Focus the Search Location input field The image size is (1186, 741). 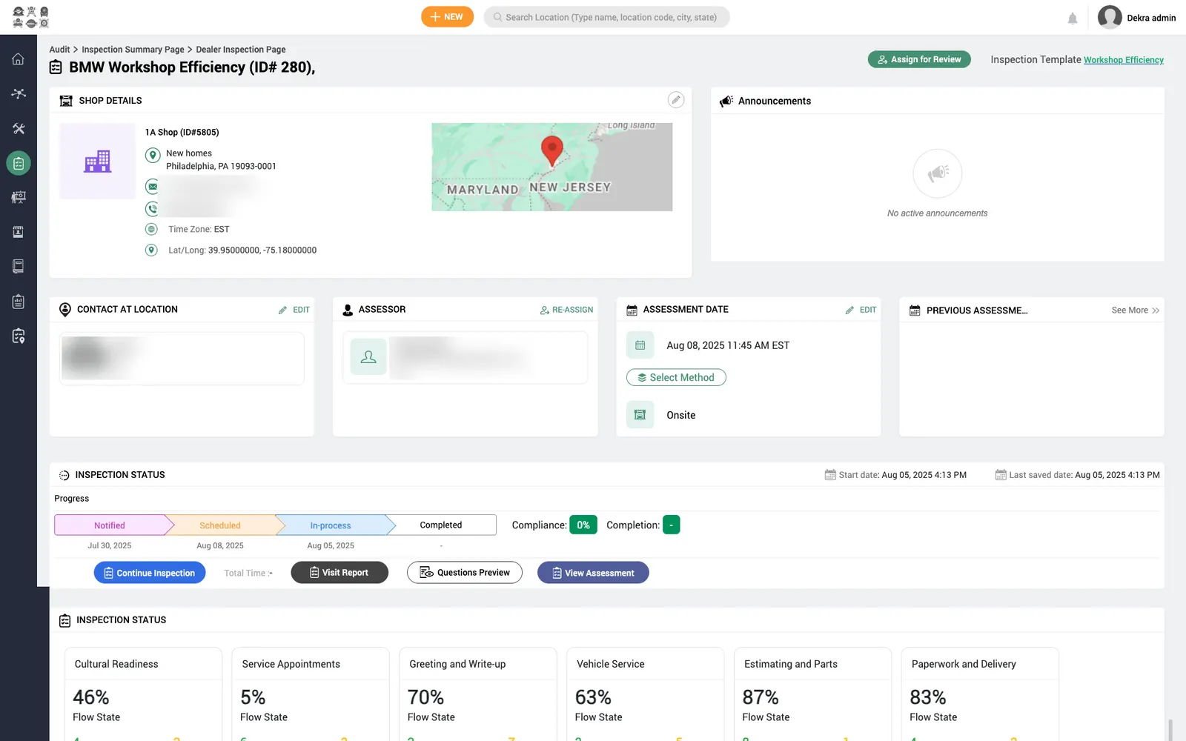(606, 17)
